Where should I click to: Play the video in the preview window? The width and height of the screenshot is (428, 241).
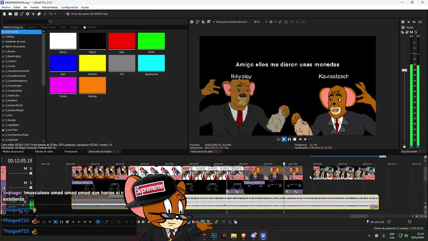[284, 139]
